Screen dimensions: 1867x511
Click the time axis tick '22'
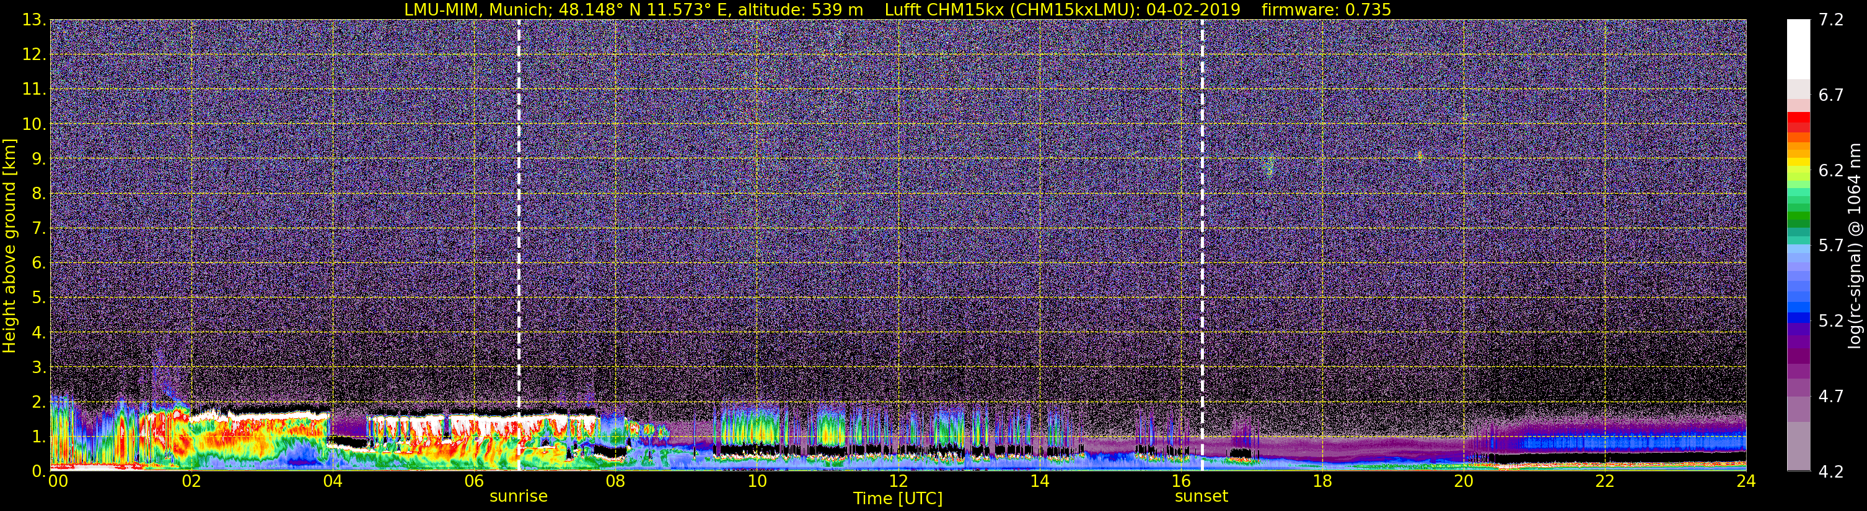(1605, 481)
